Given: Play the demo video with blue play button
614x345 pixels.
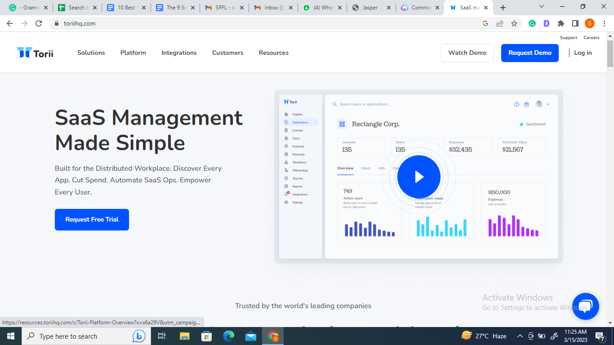Looking at the screenshot, I should click(x=418, y=177).
